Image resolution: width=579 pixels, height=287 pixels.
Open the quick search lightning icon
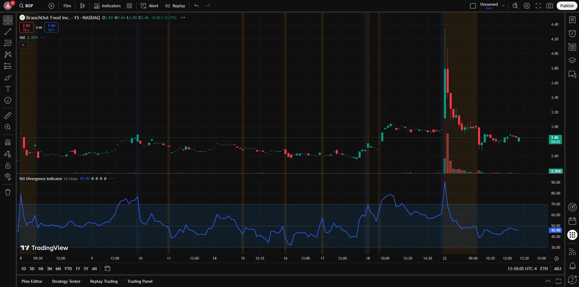pyautogui.click(x=515, y=6)
